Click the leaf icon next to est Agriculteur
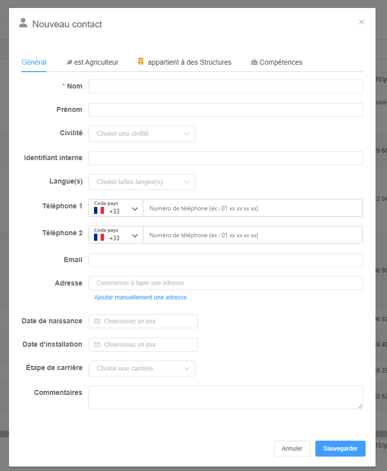 click(69, 62)
